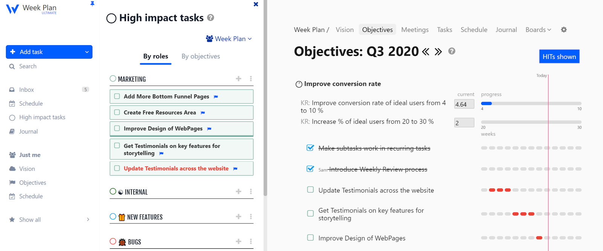Expand the Boards menu
The image size is (603, 251).
538,30
